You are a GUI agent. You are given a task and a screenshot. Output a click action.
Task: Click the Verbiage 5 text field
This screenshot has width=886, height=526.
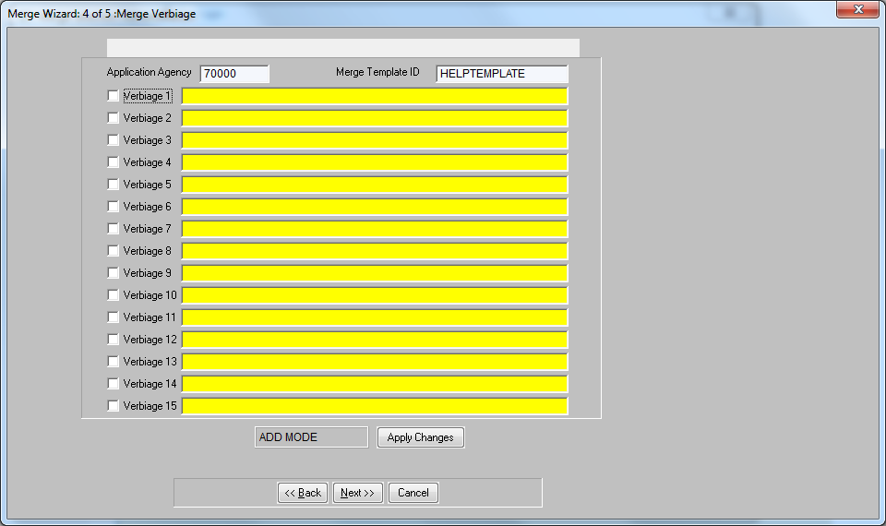[375, 185]
